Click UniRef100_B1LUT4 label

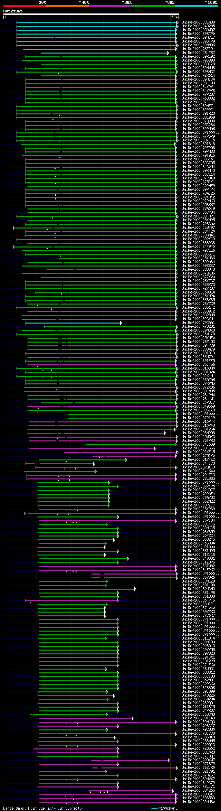pyautogui.click(x=198, y=638)
